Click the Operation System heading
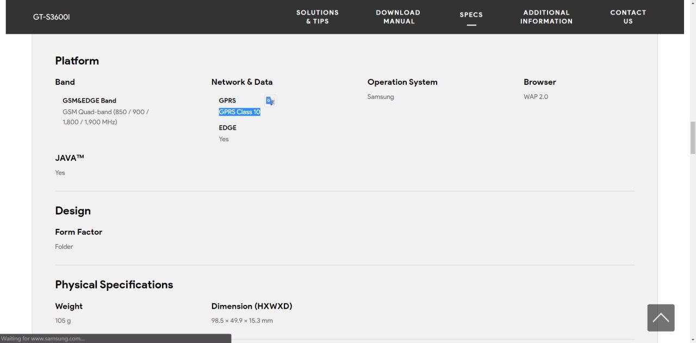 pyautogui.click(x=402, y=82)
